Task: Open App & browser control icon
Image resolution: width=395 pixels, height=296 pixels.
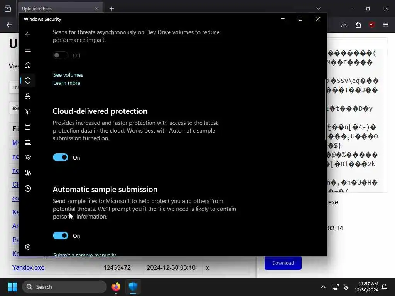Action: [28, 127]
